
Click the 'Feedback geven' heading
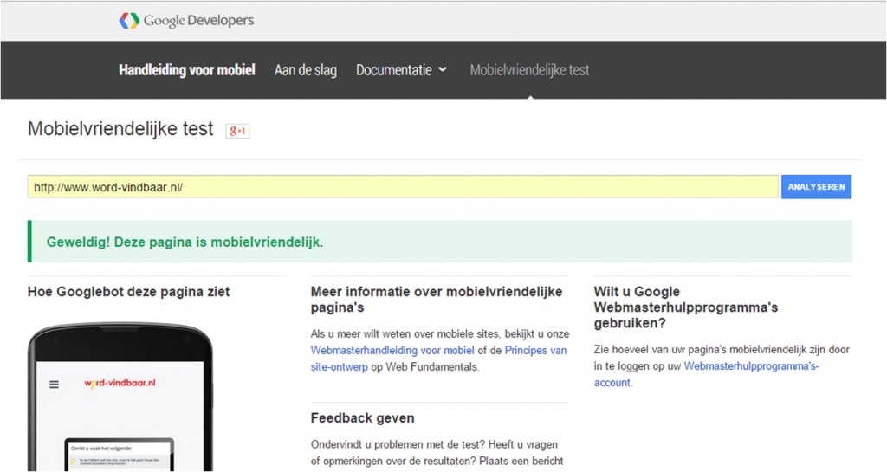click(x=363, y=418)
